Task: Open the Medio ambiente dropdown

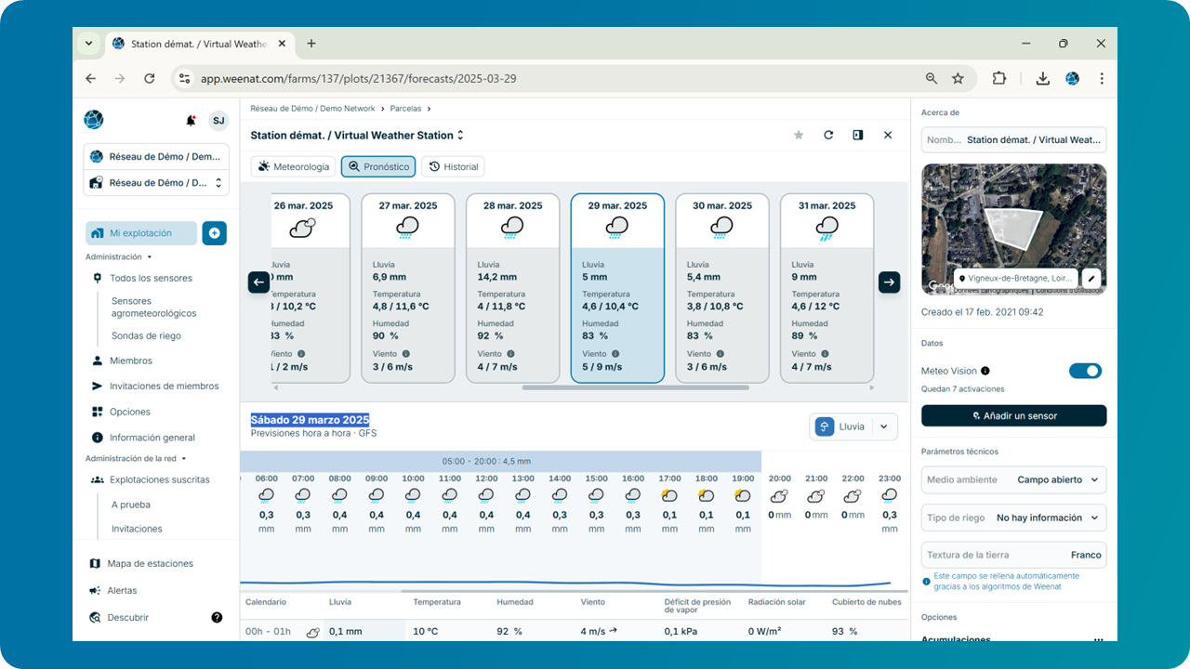Action: pos(1014,479)
